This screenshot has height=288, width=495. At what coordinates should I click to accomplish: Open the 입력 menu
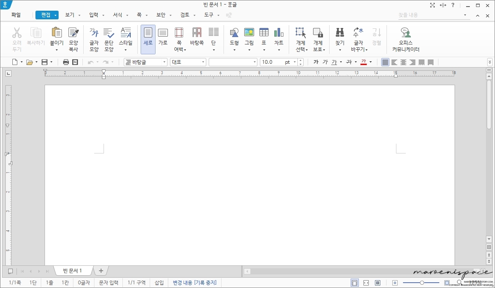pos(94,15)
